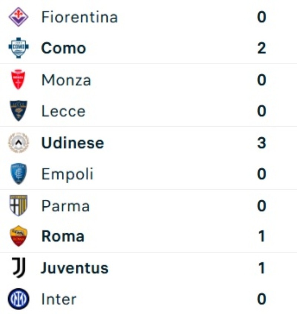Select the Parma team name
The width and height of the screenshot is (297, 314).
tap(65, 206)
